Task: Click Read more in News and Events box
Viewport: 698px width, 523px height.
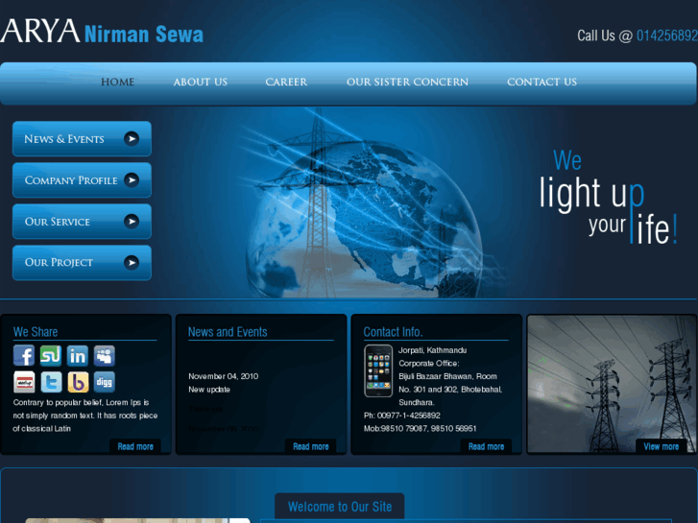Action: [x=311, y=446]
